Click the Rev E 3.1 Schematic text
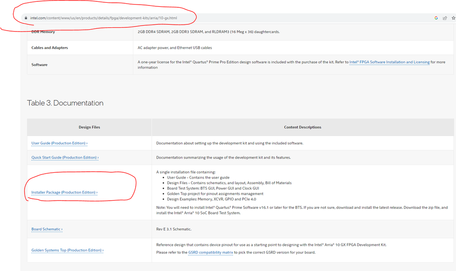Screen dimensions: 456x271 tap(174, 229)
